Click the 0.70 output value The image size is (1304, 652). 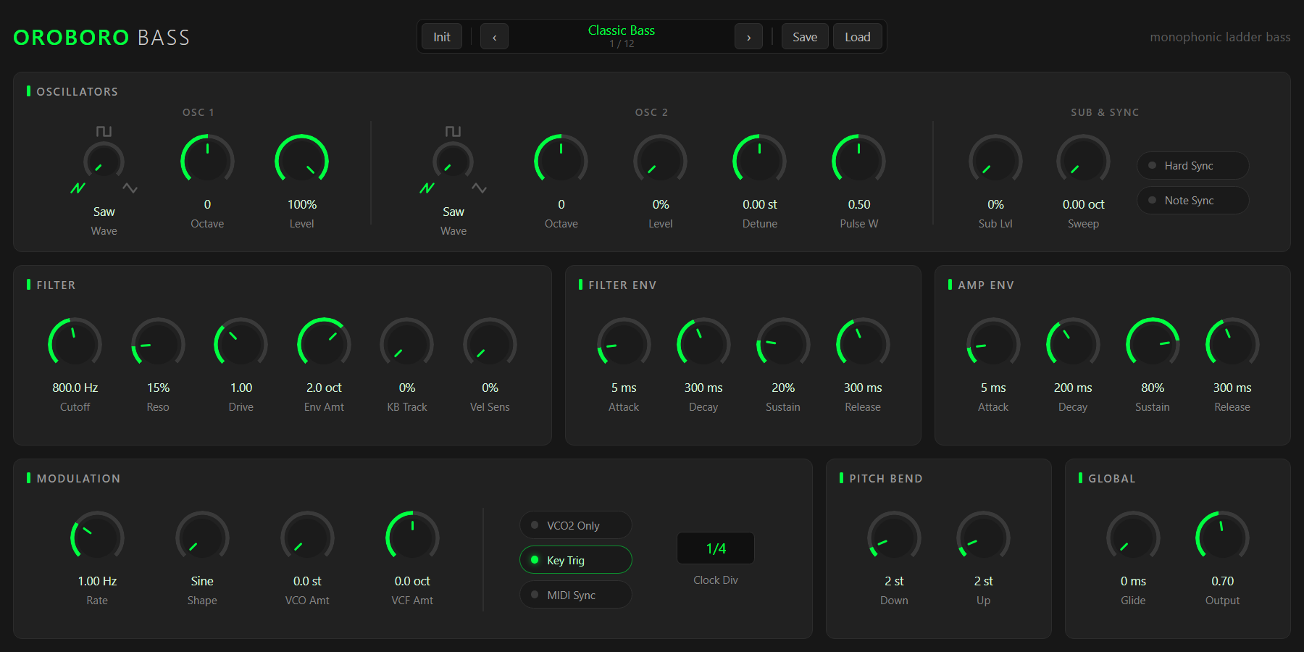click(x=1222, y=581)
